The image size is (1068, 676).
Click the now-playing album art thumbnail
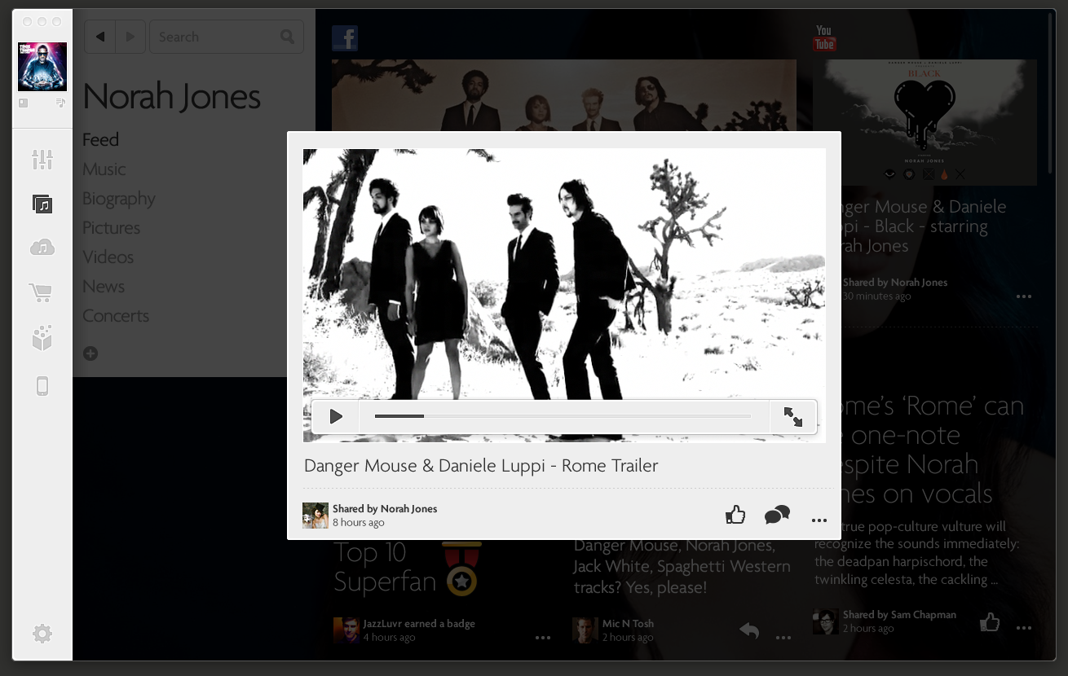tap(42, 67)
